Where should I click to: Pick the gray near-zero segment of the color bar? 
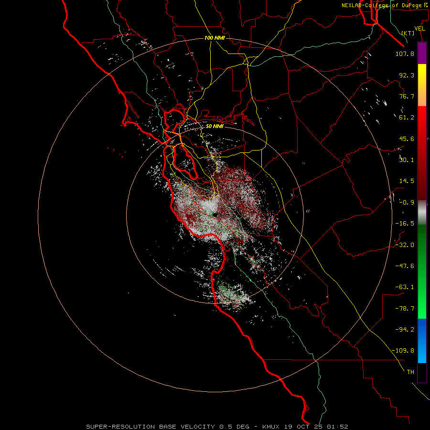pos(422,213)
